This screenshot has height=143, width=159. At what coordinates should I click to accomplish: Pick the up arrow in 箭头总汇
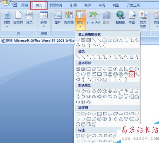click(89, 91)
